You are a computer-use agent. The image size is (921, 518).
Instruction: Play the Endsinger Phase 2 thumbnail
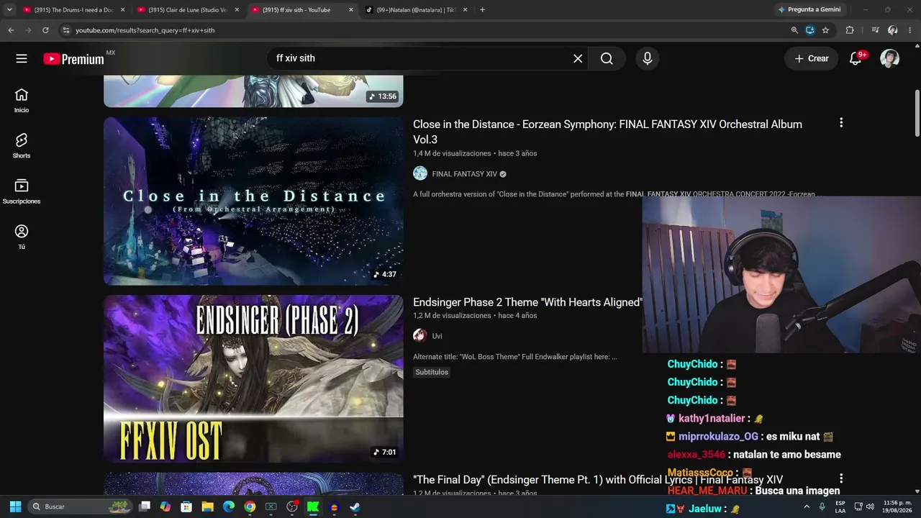(253, 378)
